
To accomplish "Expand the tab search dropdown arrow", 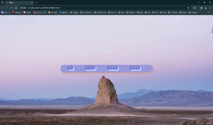I will point(2,2).
